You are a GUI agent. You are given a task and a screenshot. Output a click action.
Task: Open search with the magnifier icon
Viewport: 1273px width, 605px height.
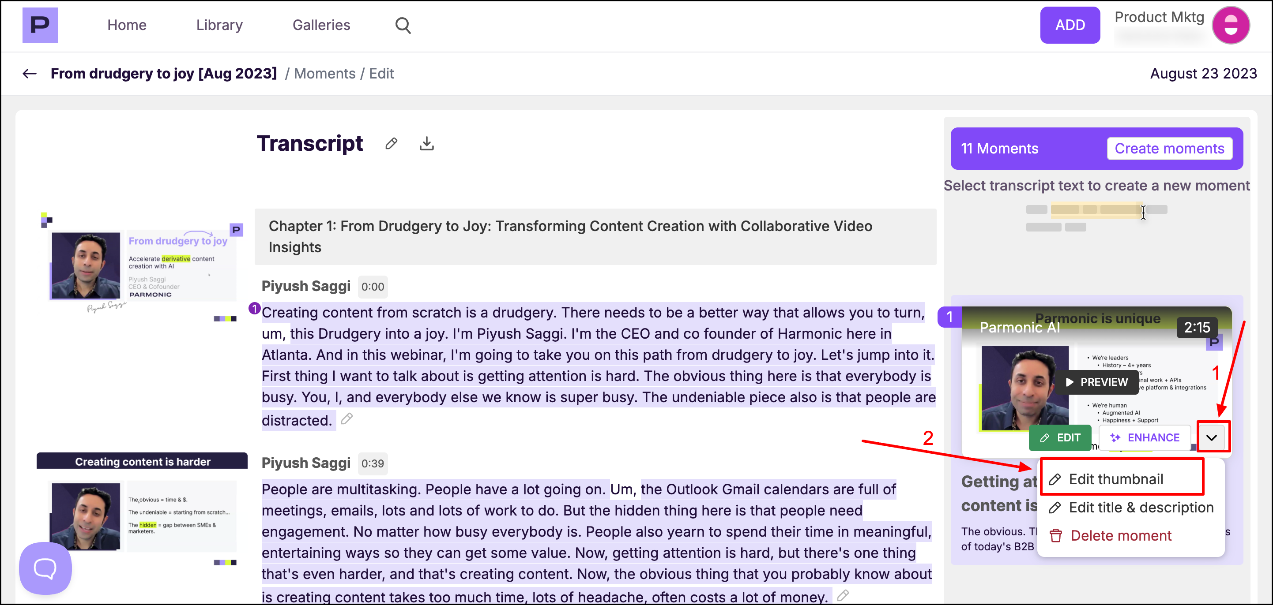click(x=403, y=25)
